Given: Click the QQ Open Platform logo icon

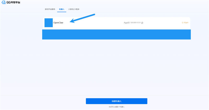Looking at the screenshot, I should coord(4,2).
